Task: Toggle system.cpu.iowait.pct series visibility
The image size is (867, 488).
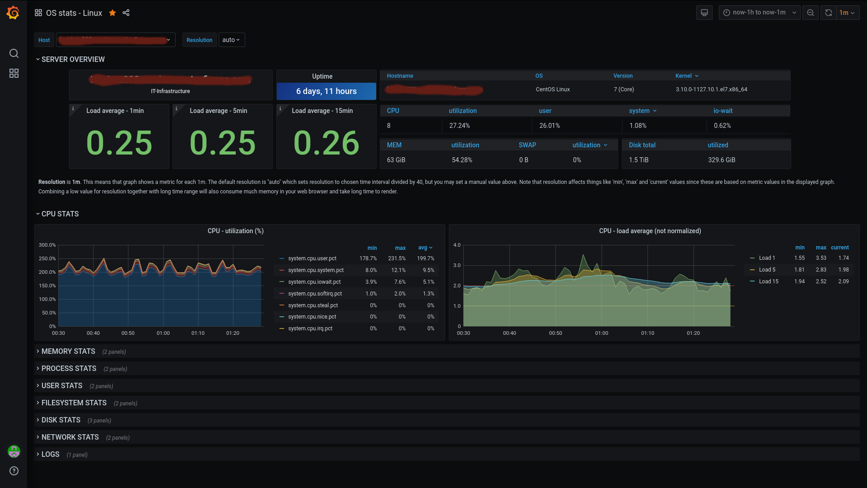Action: 314,282
